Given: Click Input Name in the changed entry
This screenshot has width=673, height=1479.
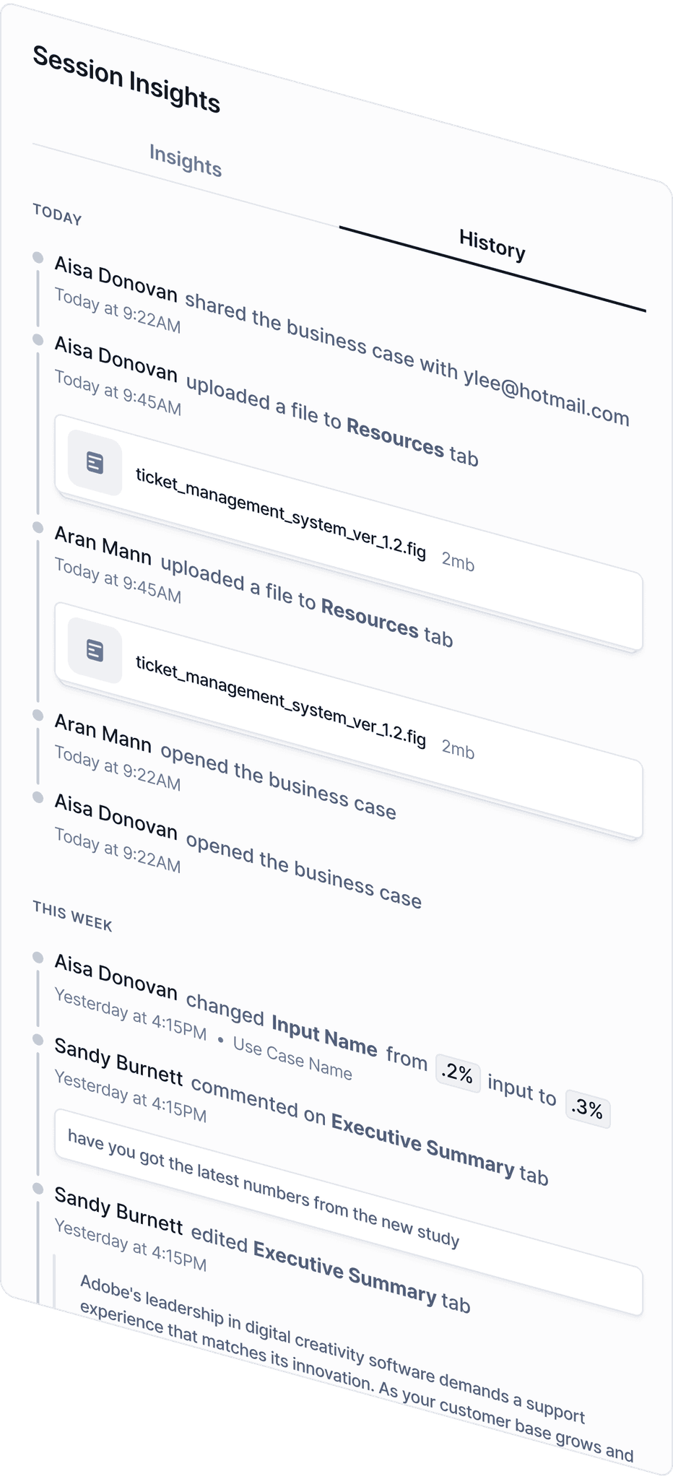Looking at the screenshot, I should click(324, 1034).
